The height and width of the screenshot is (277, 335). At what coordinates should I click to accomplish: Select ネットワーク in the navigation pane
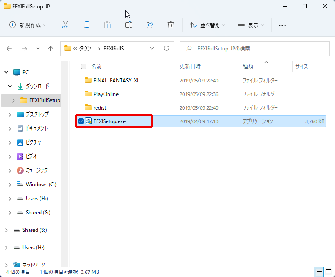pos(34,265)
